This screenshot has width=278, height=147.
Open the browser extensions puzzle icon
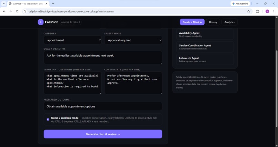[258, 11]
